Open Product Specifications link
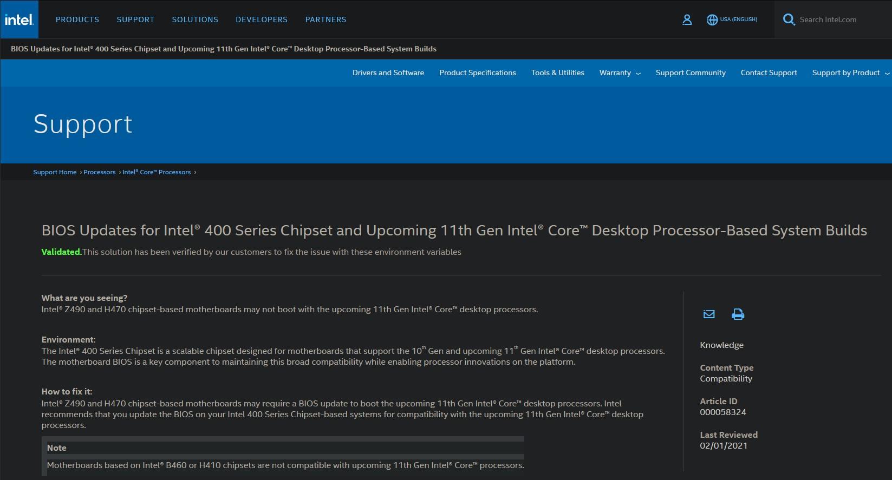Image resolution: width=892 pixels, height=480 pixels. pos(477,73)
